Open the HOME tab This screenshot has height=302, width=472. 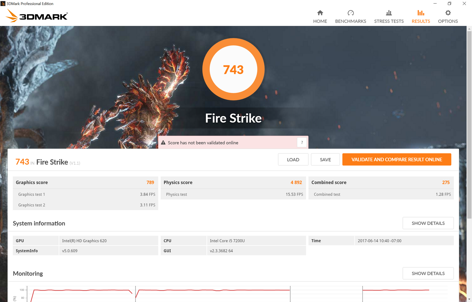click(x=320, y=17)
